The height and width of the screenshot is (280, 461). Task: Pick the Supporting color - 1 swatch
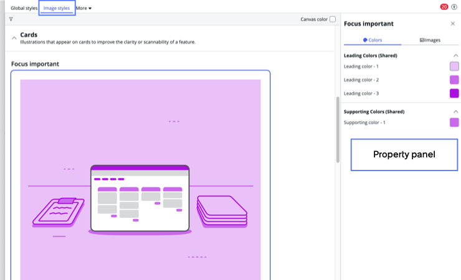454,123
